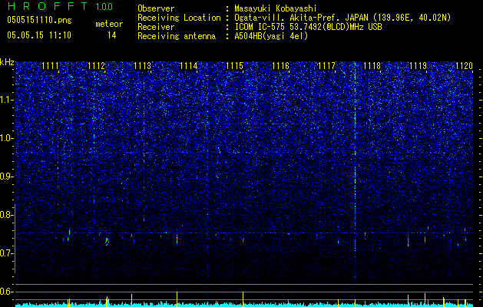The height and width of the screenshot is (307, 483).
Task: Click the strong red echo before 1119
Action: (x=409, y=242)
